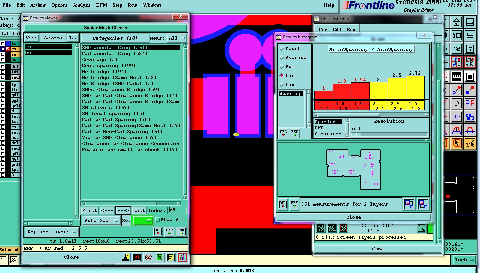The height and width of the screenshot is (273, 480).
Task: Open the Rout menu
Action: [x=133, y=5]
